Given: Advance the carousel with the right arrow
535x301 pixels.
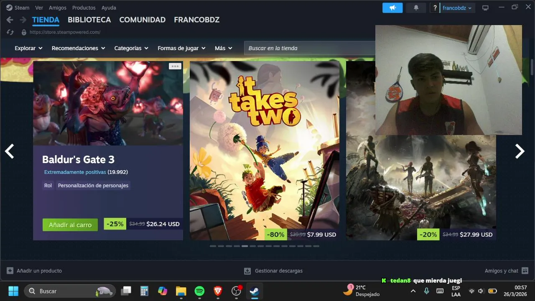Looking at the screenshot, I should 520,151.
